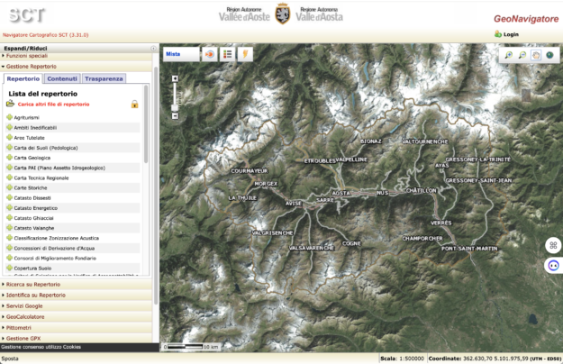The width and height of the screenshot is (563, 364).
Task: Click green plus beside Catasto Energetico
Action: pos(10,207)
